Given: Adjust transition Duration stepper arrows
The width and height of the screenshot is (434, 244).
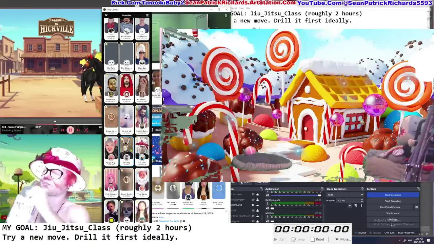Looking at the screenshot, I should [361, 200].
